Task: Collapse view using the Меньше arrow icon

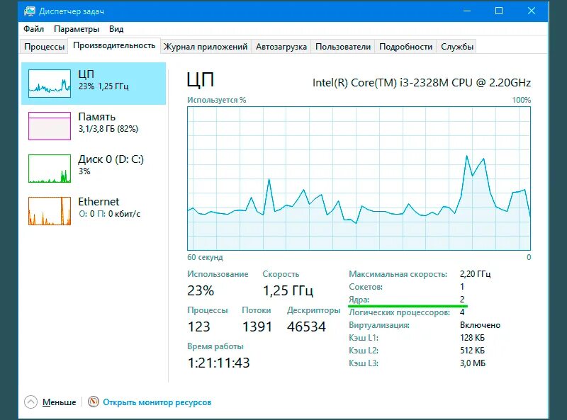Action: (30, 402)
